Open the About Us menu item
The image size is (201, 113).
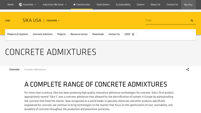[156, 5]
